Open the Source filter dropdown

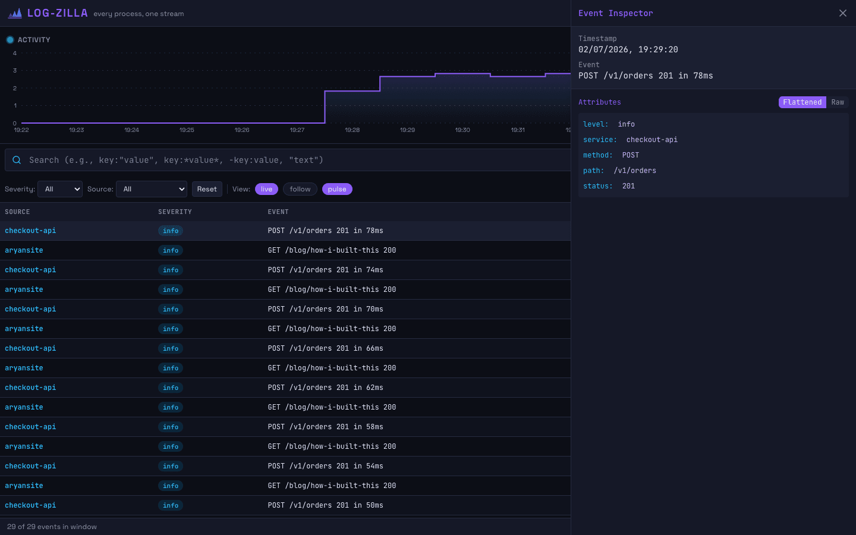(x=152, y=189)
